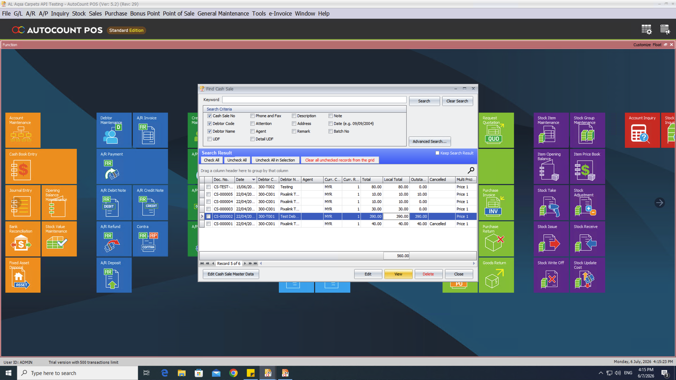
Task: Open the e-Invoice menu
Action: (x=280, y=13)
